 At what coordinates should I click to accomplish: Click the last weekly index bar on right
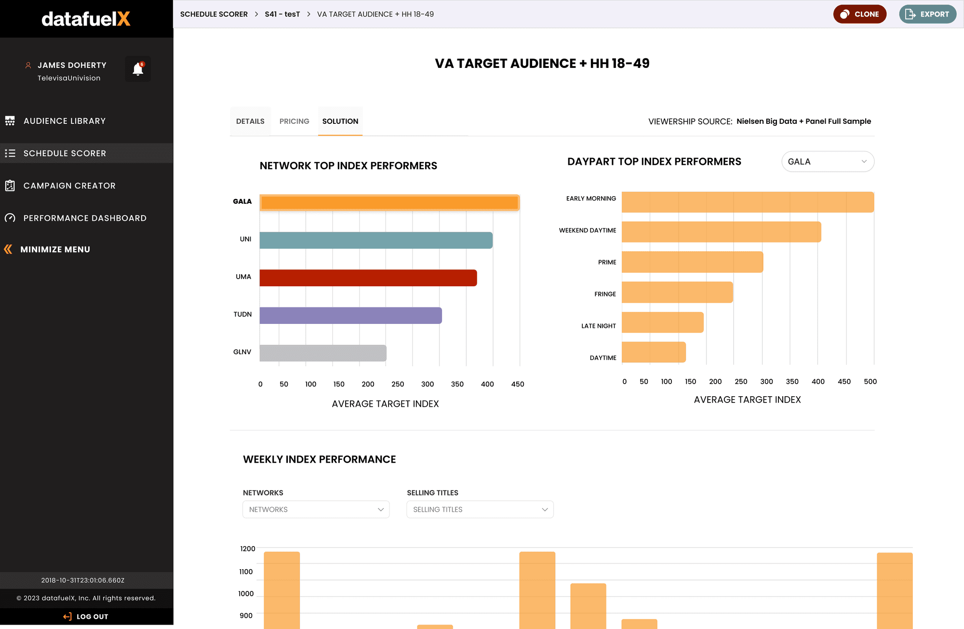click(895, 591)
